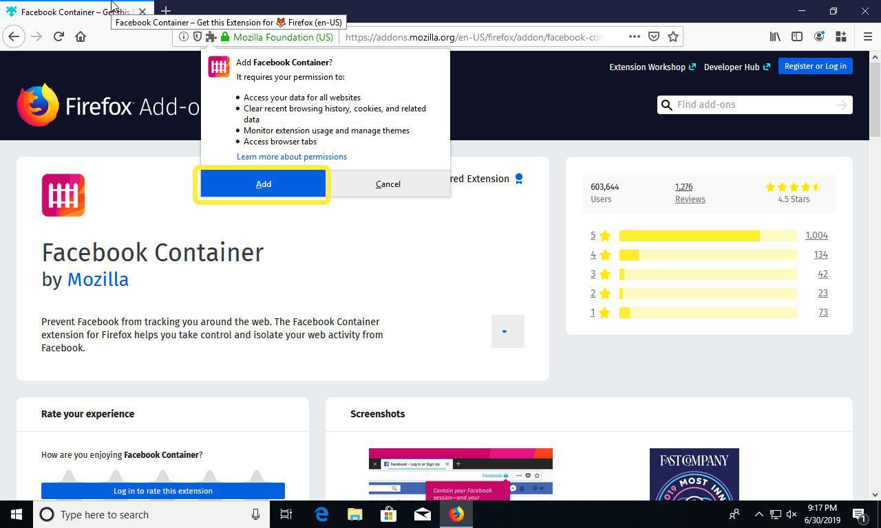Open the Windows notification center
Screen dimensions: 881x528
(859, 514)
